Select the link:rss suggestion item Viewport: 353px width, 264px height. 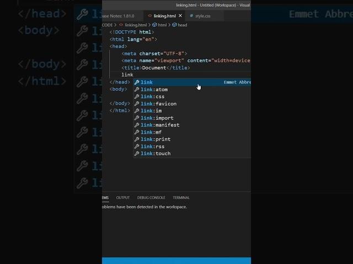(x=153, y=146)
